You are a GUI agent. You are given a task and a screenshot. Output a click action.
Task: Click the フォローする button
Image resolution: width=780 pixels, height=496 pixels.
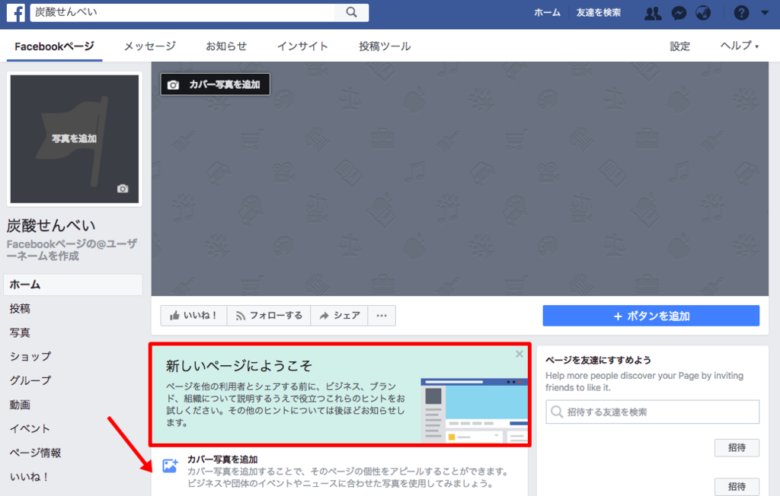click(x=269, y=316)
